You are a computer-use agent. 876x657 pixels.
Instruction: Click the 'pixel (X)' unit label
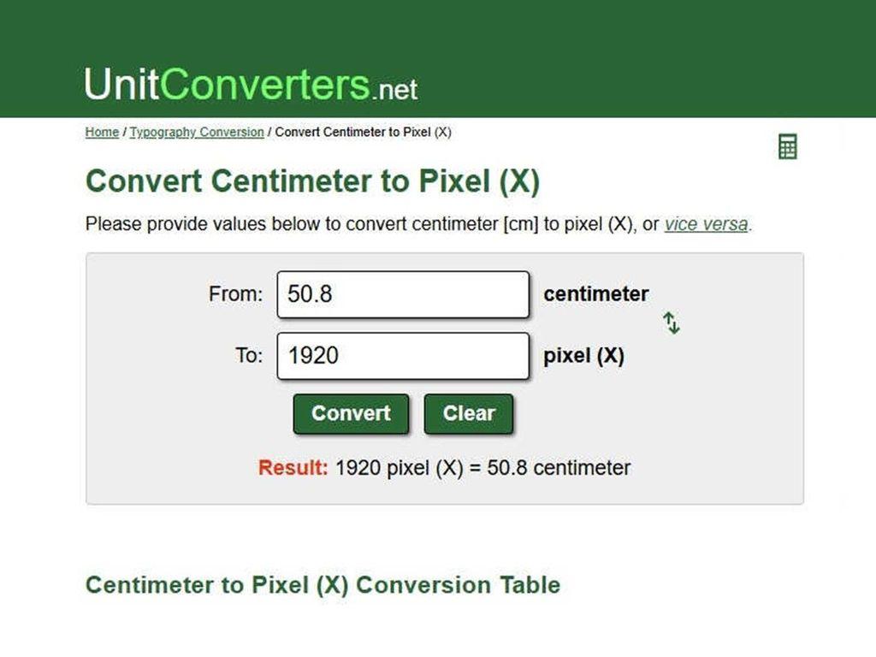coord(583,356)
